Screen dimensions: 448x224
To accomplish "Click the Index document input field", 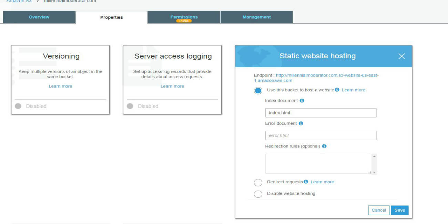I will coord(321,113).
